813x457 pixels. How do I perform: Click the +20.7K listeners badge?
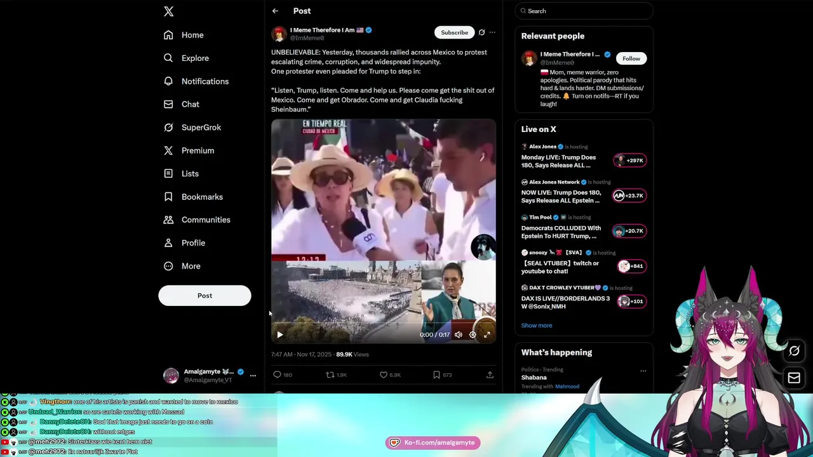629,231
